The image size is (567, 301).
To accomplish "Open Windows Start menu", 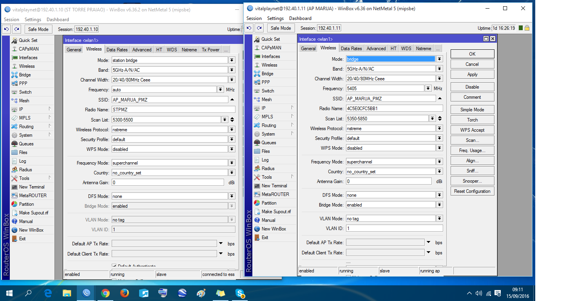I will (x=9, y=293).
